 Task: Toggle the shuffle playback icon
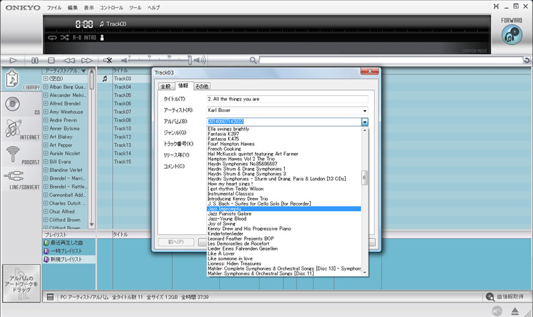pyautogui.click(x=65, y=38)
